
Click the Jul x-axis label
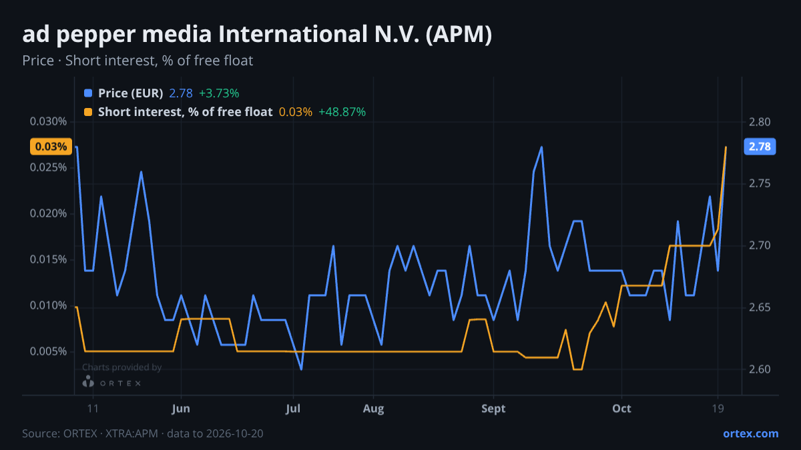[292, 409]
